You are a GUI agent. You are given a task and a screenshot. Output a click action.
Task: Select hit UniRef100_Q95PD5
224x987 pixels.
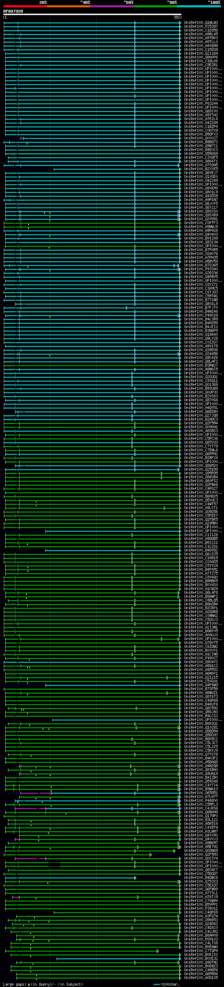[x=201, y=473]
